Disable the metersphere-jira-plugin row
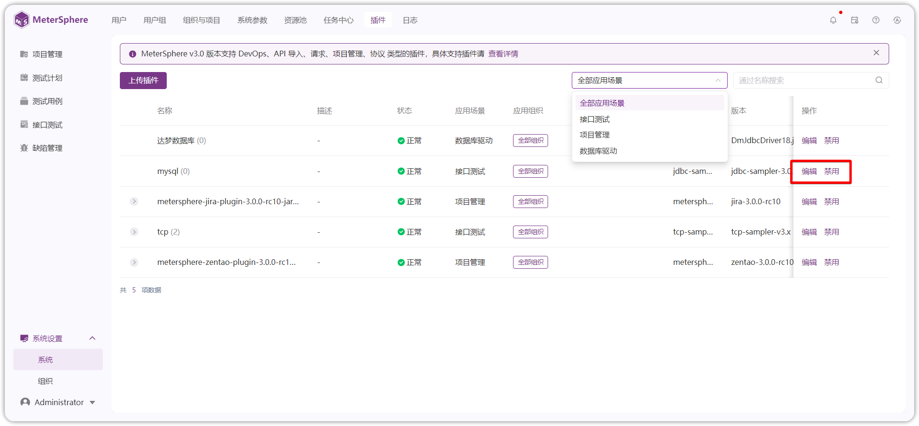The width and height of the screenshot is (919, 426). [831, 201]
